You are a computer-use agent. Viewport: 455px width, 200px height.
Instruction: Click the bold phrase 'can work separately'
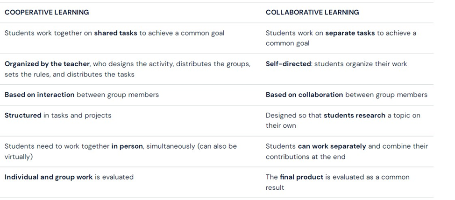point(332,146)
